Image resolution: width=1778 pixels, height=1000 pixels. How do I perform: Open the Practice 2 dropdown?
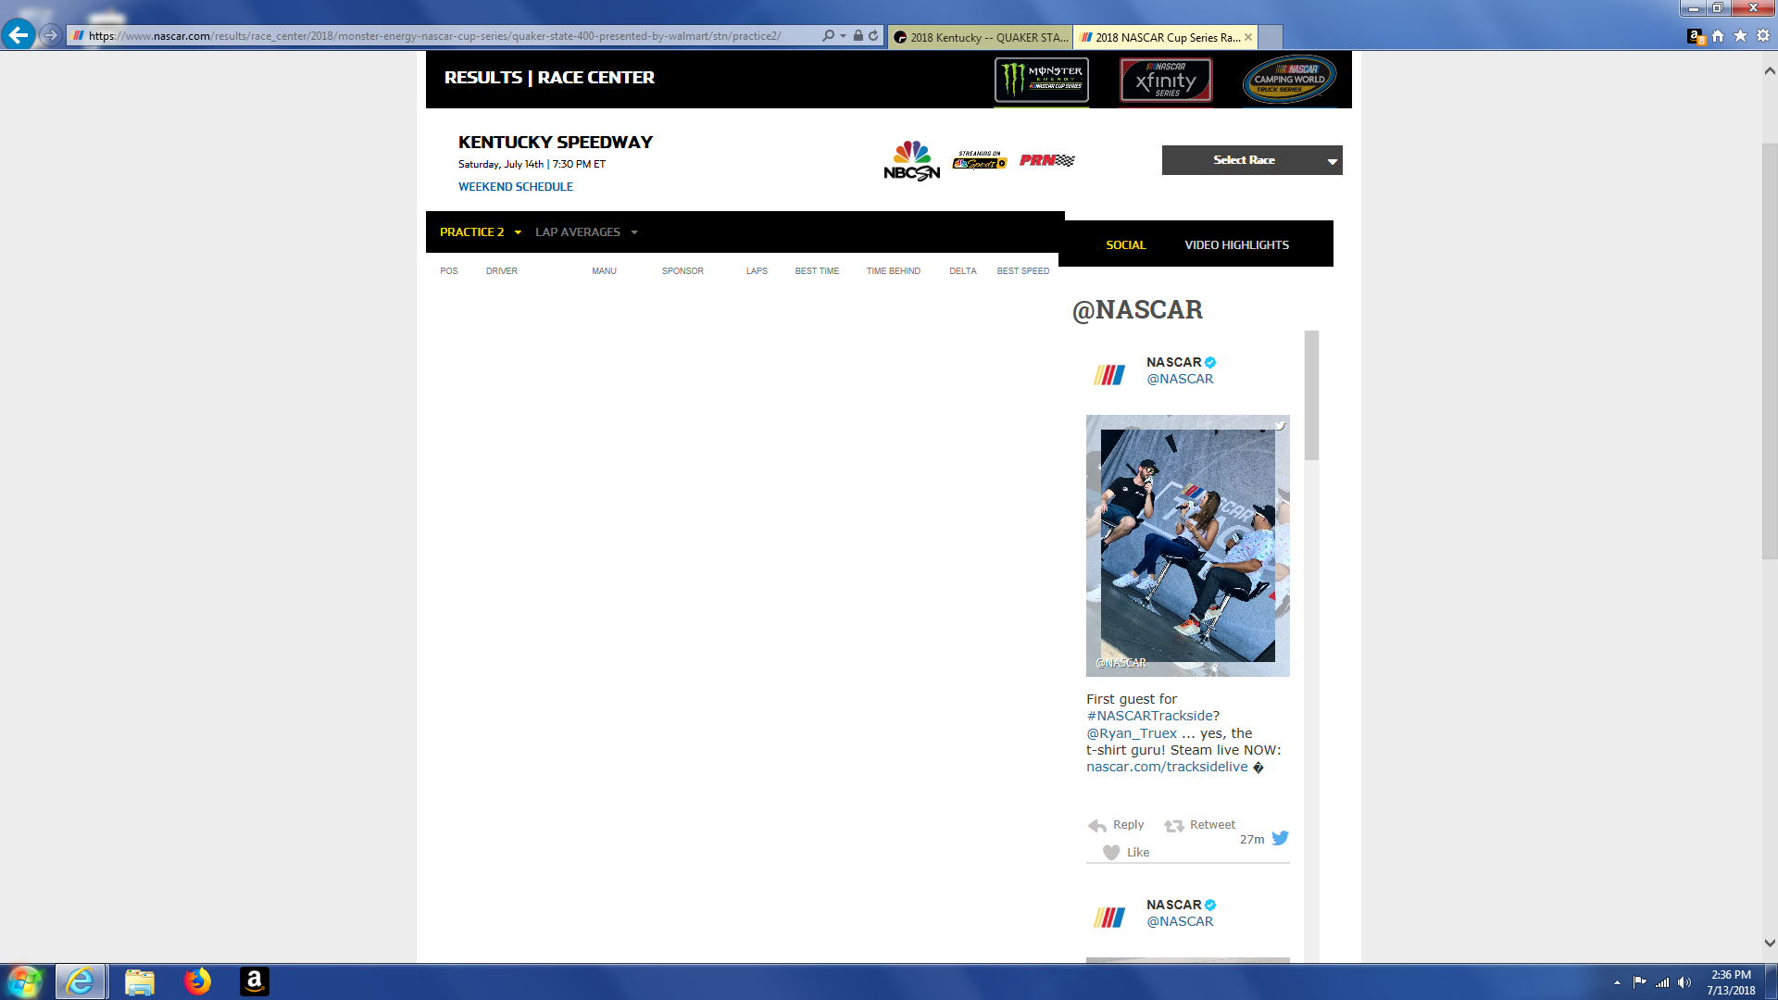[x=480, y=232]
